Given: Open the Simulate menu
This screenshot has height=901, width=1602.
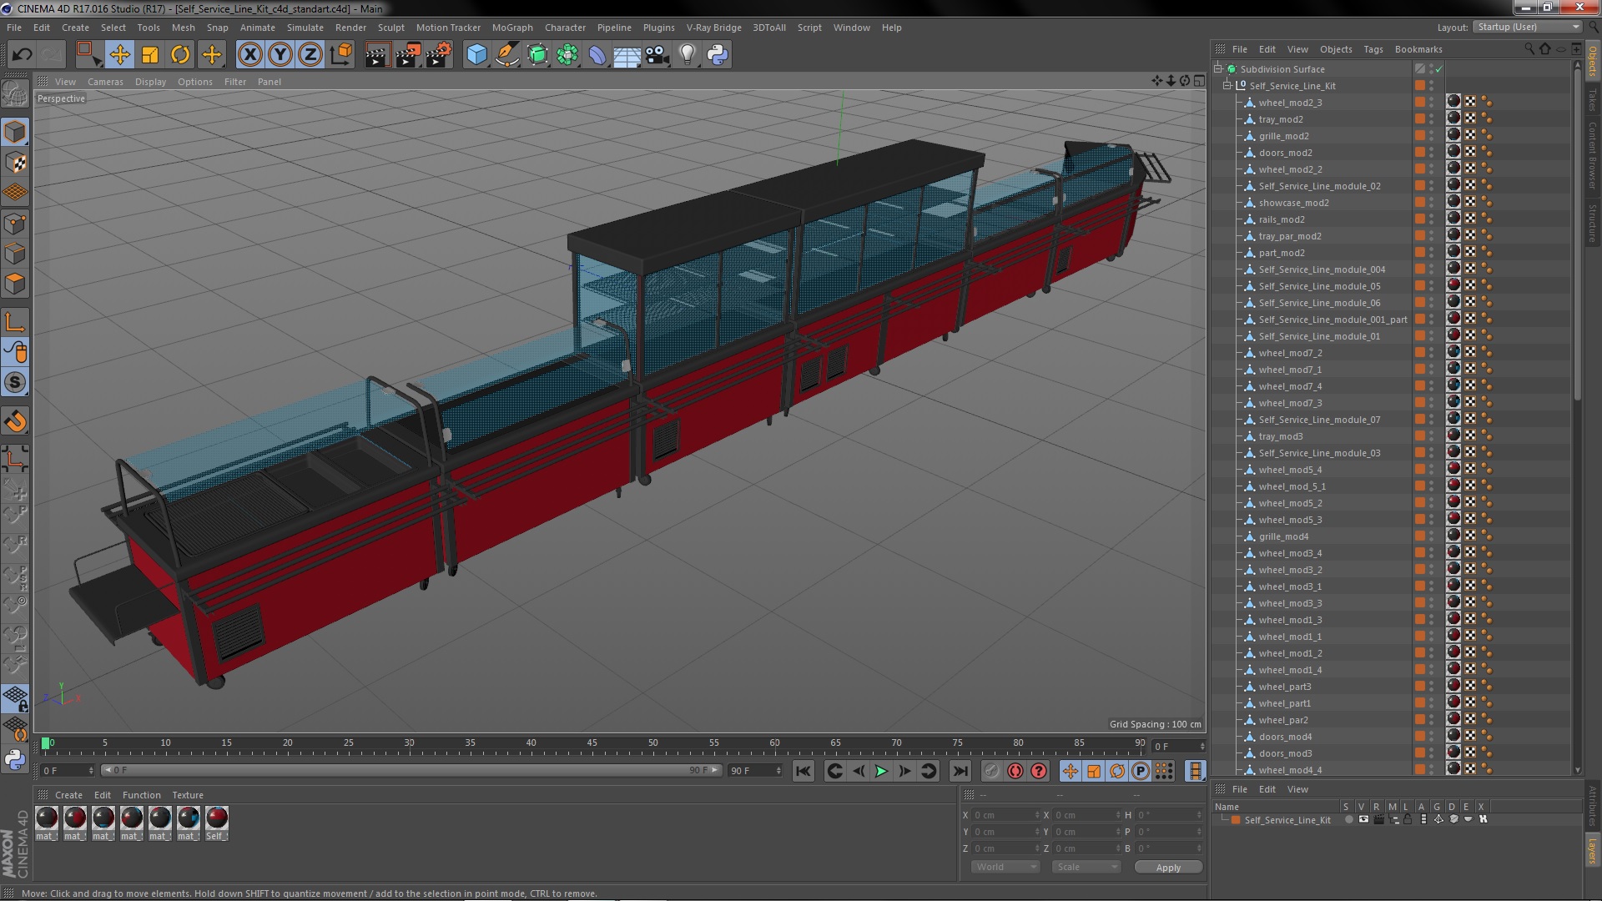Looking at the screenshot, I should pyautogui.click(x=304, y=27).
